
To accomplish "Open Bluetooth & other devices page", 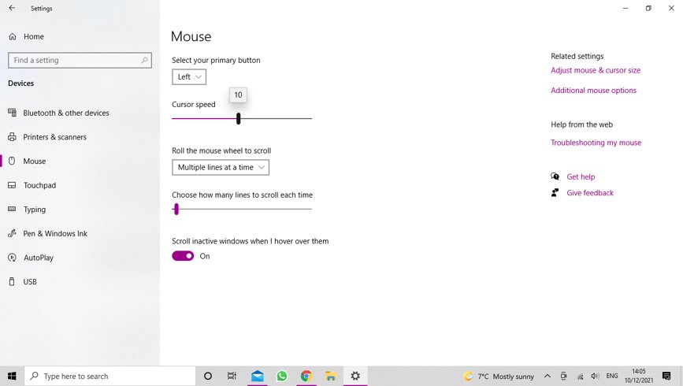I will 66,113.
